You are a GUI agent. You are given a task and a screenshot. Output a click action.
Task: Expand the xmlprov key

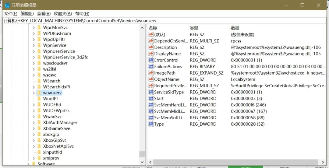[x=34, y=158]
